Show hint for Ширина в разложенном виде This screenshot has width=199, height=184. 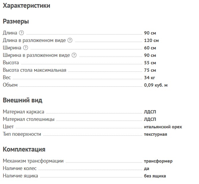click(x=74, y=55)
